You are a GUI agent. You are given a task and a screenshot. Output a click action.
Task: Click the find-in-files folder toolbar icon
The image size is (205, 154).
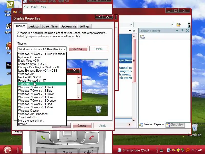pos(178,25)
